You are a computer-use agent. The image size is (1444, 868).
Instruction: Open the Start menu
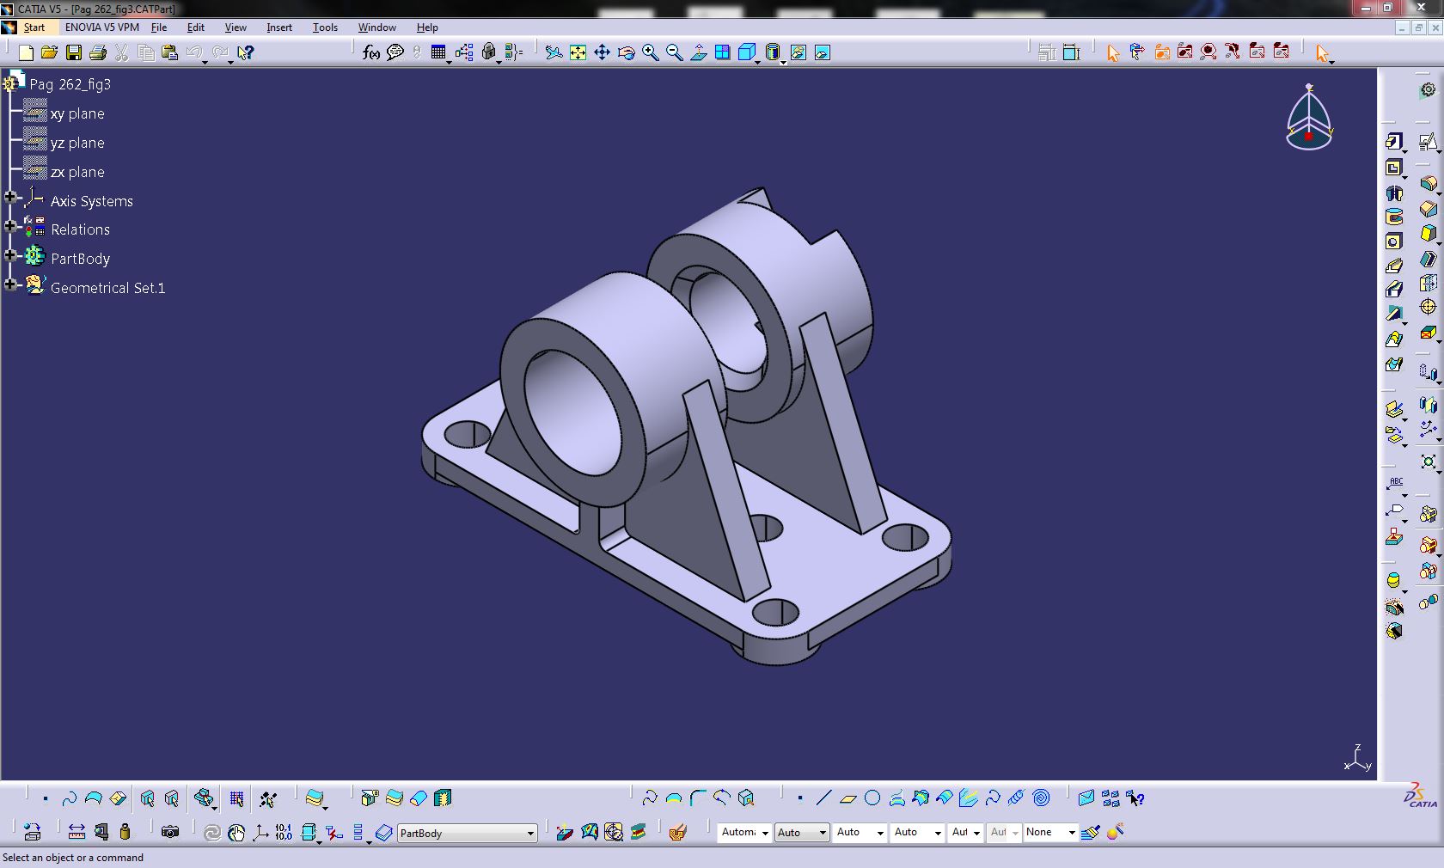(x=34, y=28)
